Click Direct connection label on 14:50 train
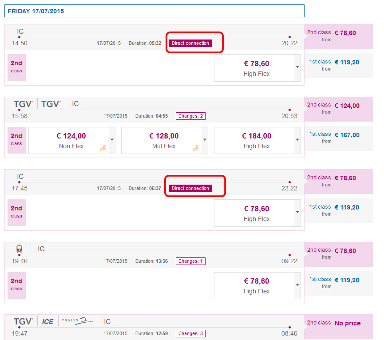The height and width of the screenshot is (340, 384). coord(190,43)
